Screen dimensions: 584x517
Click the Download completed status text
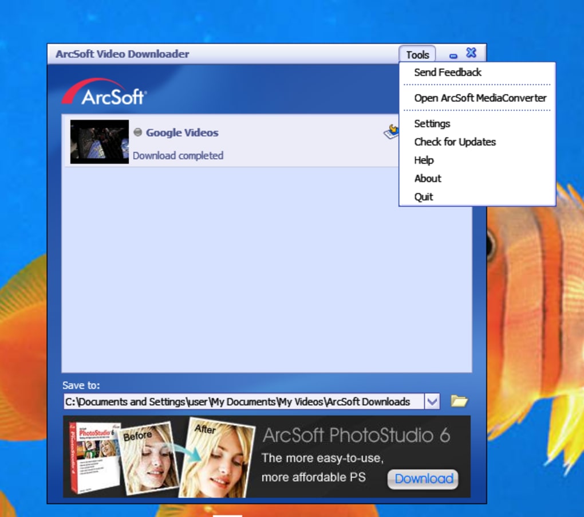178,155
